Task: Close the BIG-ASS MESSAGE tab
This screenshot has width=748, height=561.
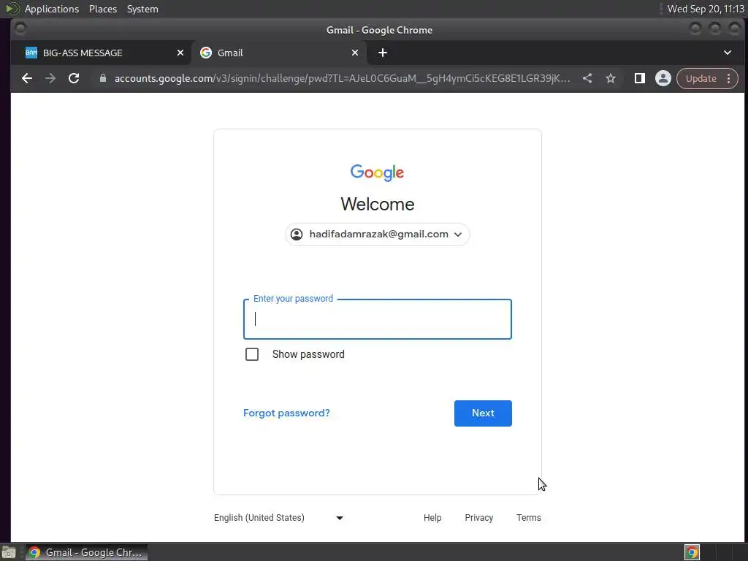Action: pos(180,53)
